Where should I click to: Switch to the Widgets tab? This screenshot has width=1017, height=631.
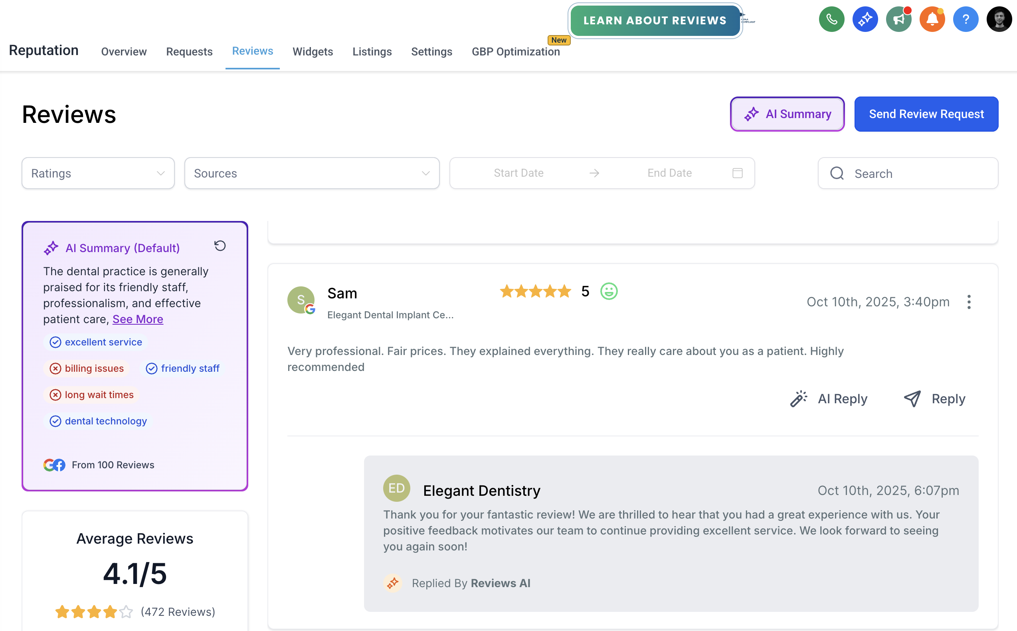(312, 52)
